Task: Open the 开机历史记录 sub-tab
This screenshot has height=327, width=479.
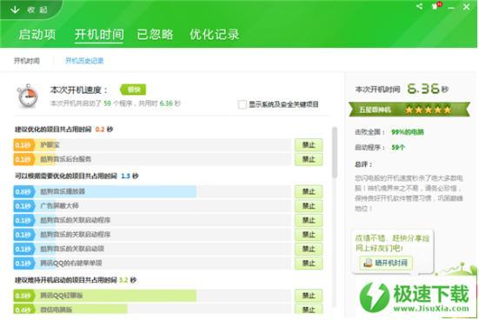Action: tap(84, 61)
